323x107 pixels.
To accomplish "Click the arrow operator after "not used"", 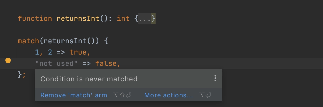I will (87, 64).
